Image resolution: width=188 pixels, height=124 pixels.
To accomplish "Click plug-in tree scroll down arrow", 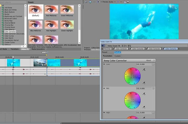I will click(x=25, y=44).
